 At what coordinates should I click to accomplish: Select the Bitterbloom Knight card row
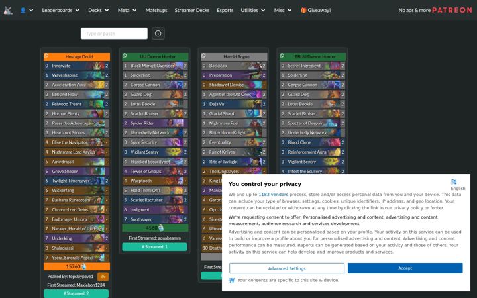(x=234, y=133)
